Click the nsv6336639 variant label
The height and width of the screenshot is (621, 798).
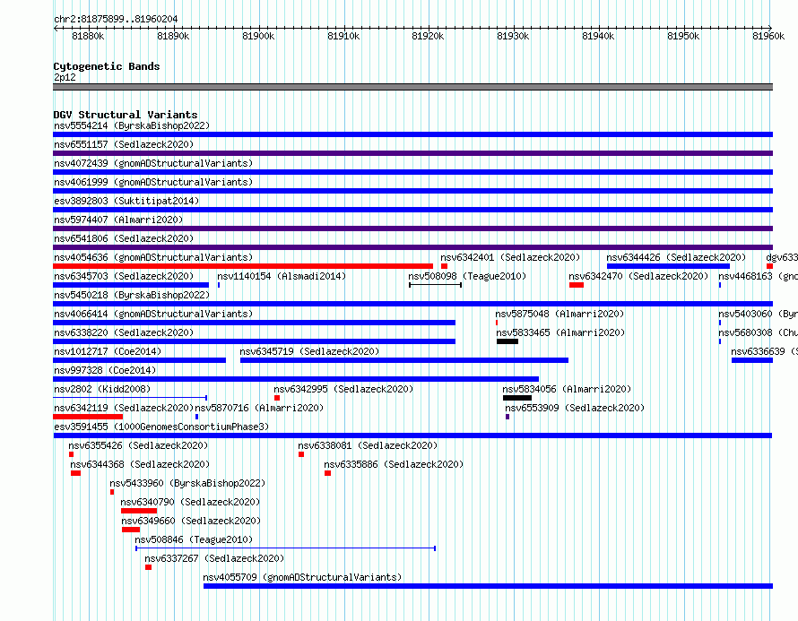[764, 351]
